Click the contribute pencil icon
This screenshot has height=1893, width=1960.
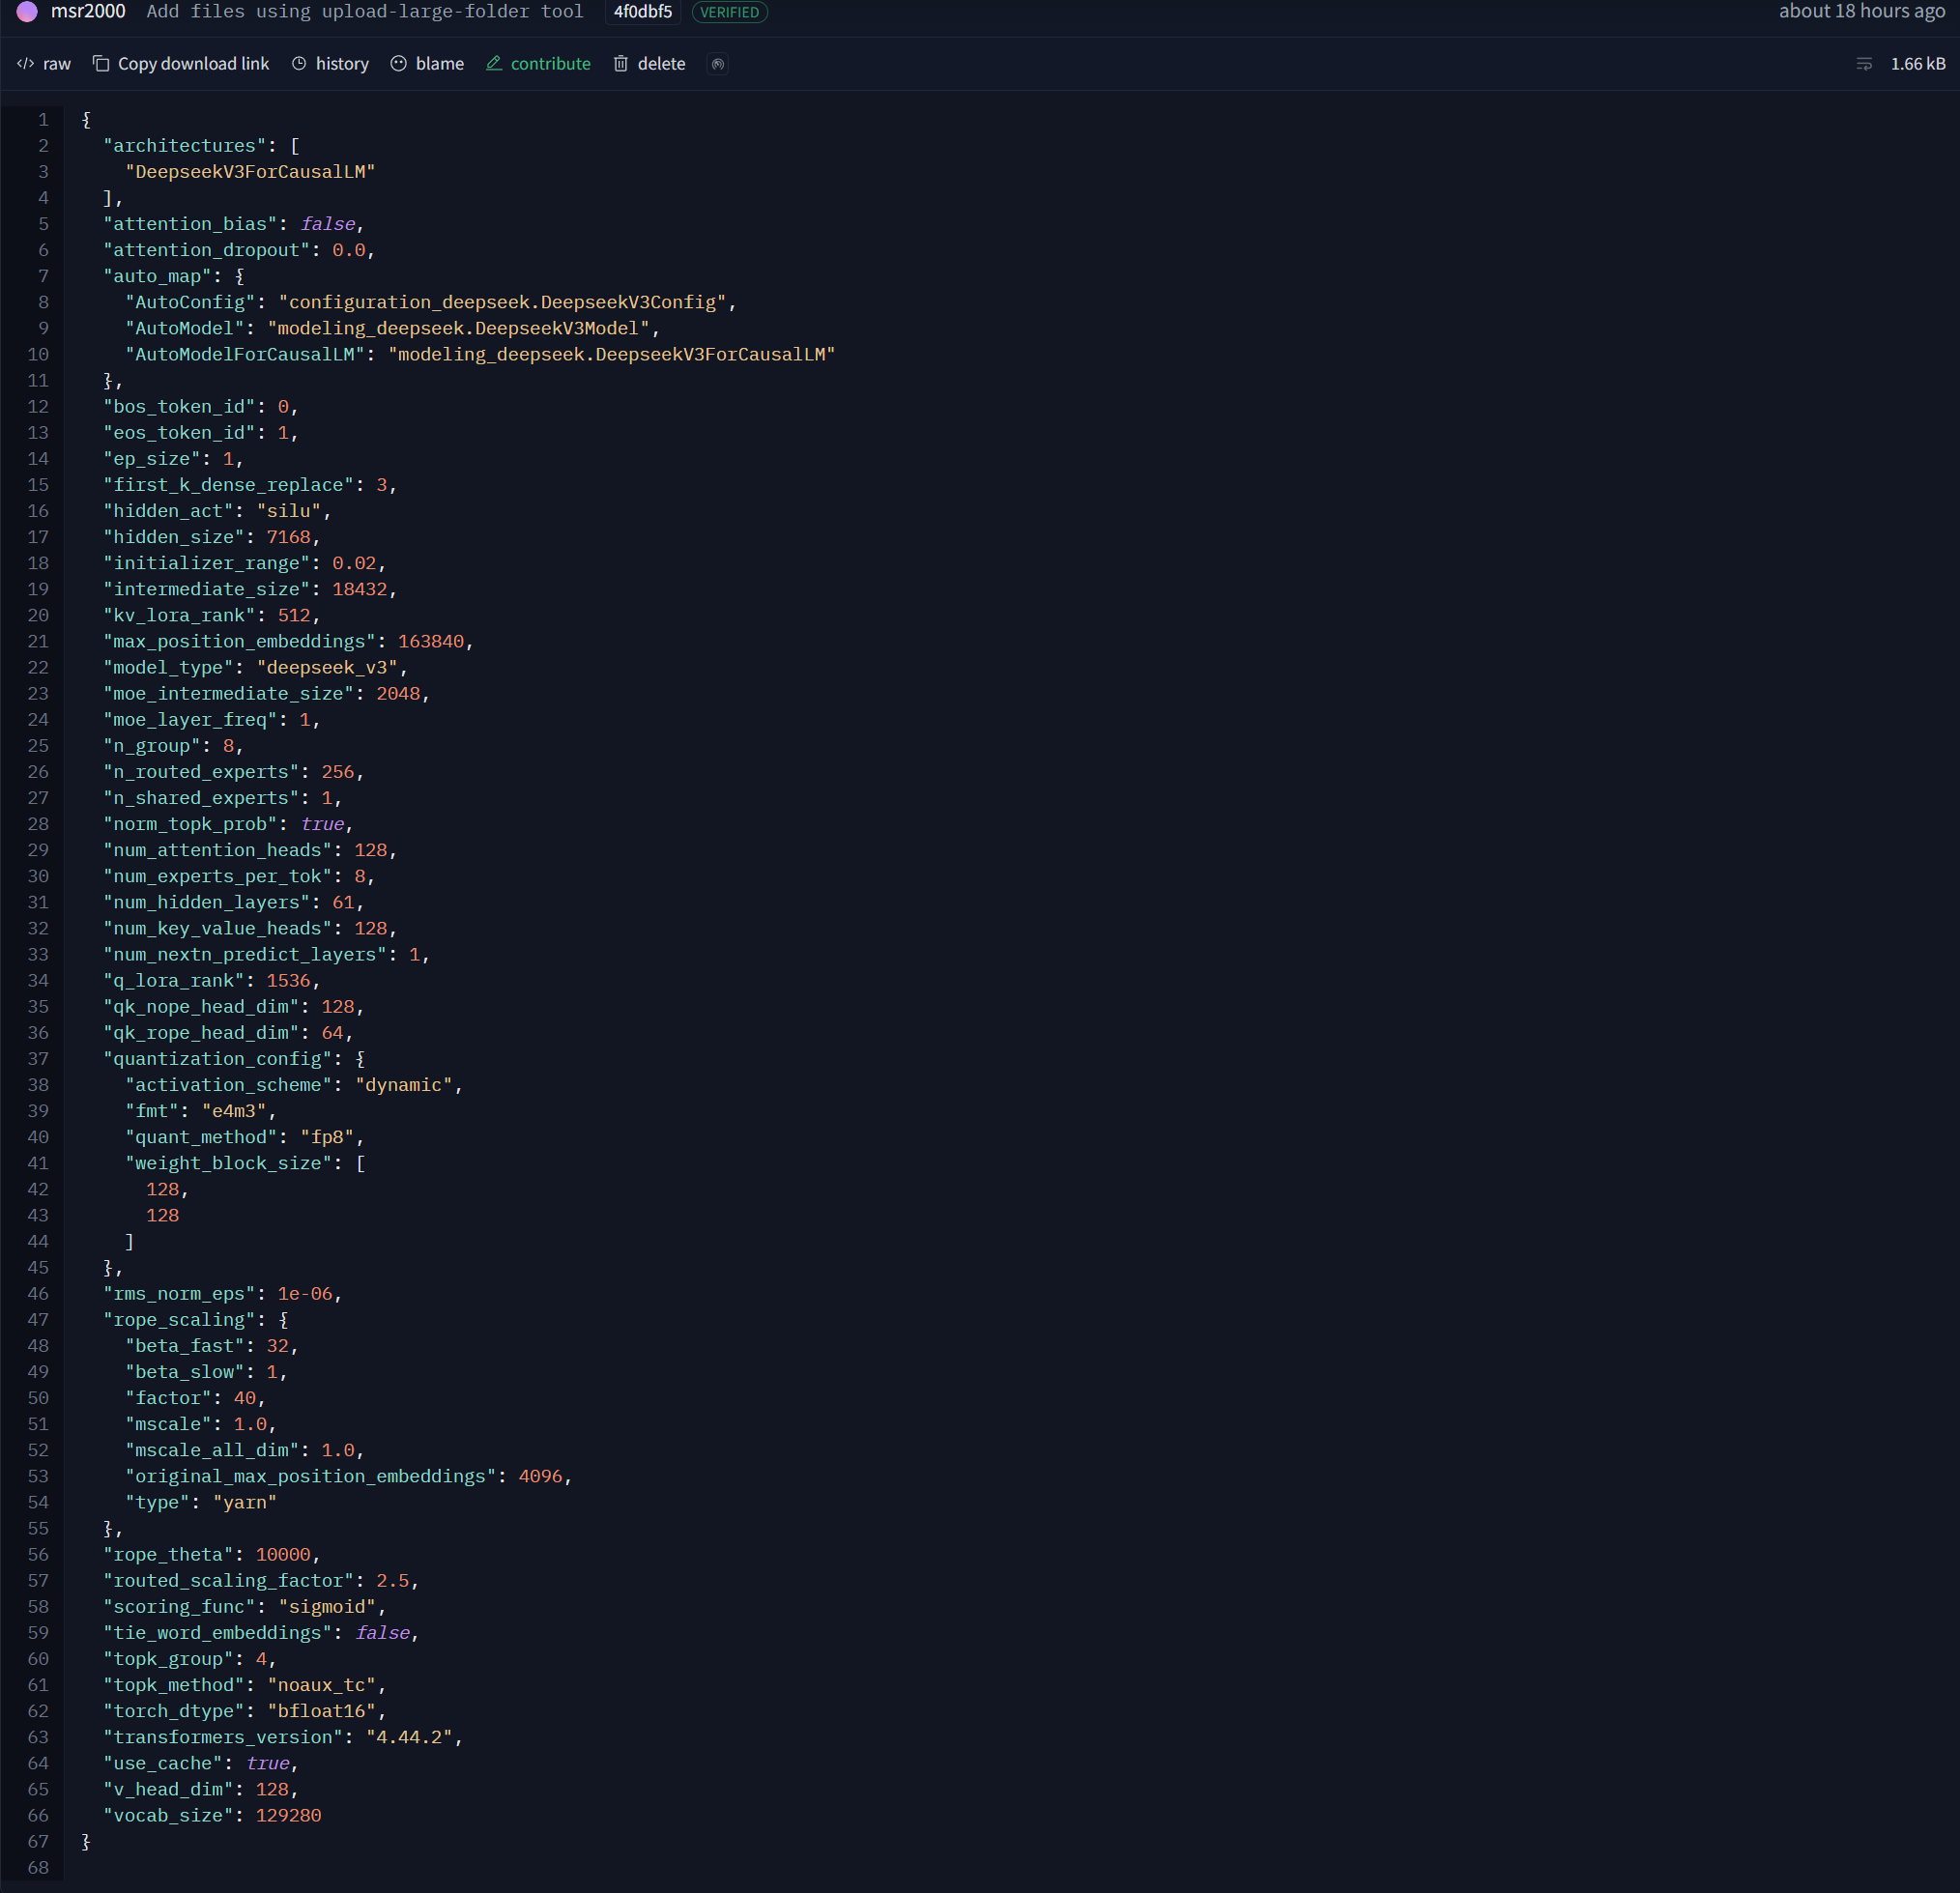pos(494,64)
